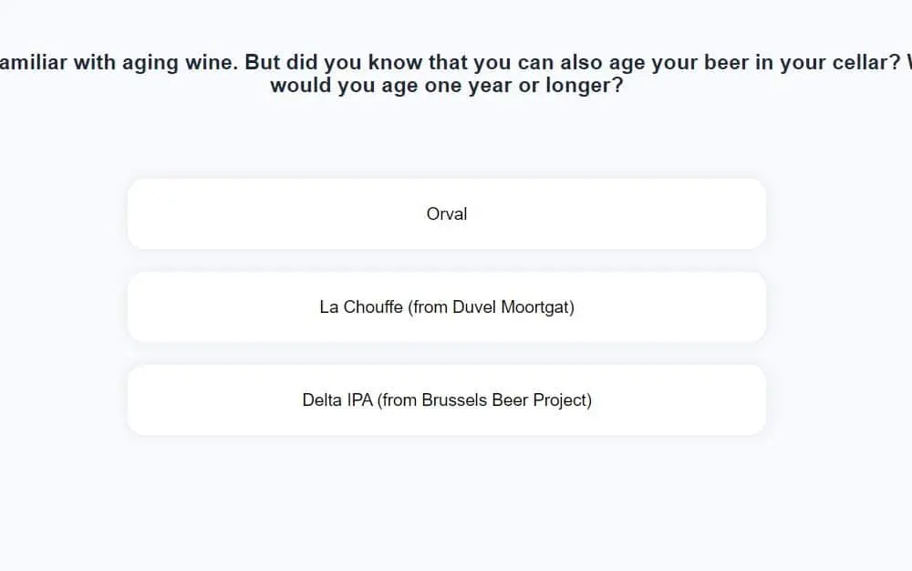Image resolution: width=912 pixels, height=571 pixels.
Task: Choose La Chouffe (from Duvel Moortgat) answer
Action: click(x=447, y=307)
